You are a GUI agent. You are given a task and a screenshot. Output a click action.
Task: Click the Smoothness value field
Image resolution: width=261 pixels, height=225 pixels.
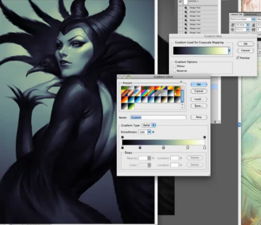[x=143, y=132]
